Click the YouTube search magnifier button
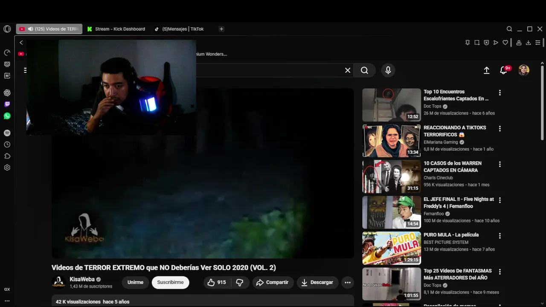Screen dimensions: 546x307 (364, 70)
